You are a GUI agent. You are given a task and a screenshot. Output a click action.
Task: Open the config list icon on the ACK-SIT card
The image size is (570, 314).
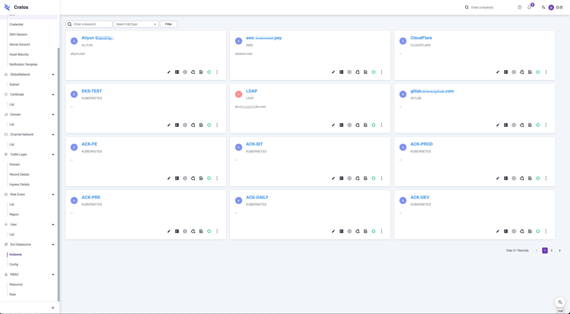point(341,178)
